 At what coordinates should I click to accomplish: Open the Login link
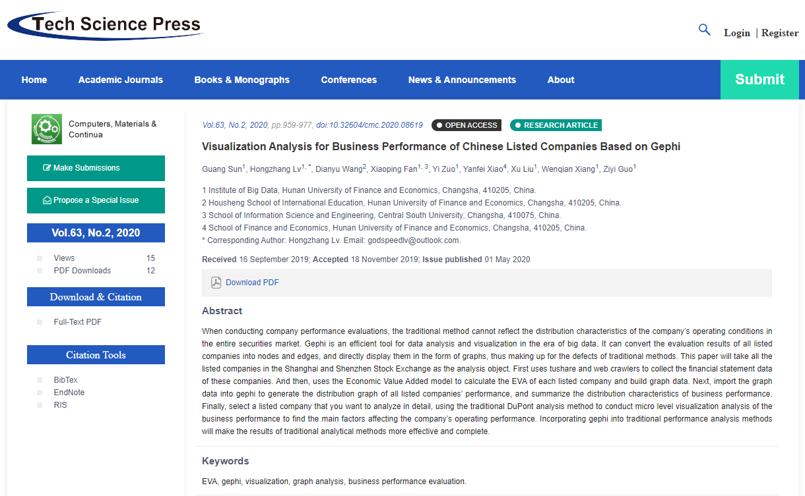[x=737, y=33]
